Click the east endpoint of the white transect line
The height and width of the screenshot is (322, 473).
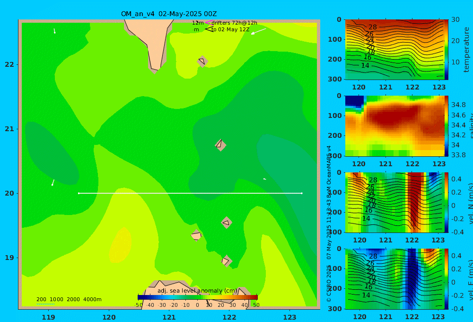pos(302,193)
